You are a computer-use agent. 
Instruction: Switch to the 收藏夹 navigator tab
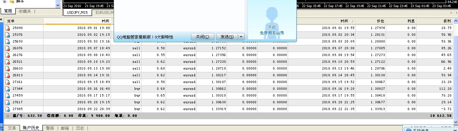[x=25, y=11]
